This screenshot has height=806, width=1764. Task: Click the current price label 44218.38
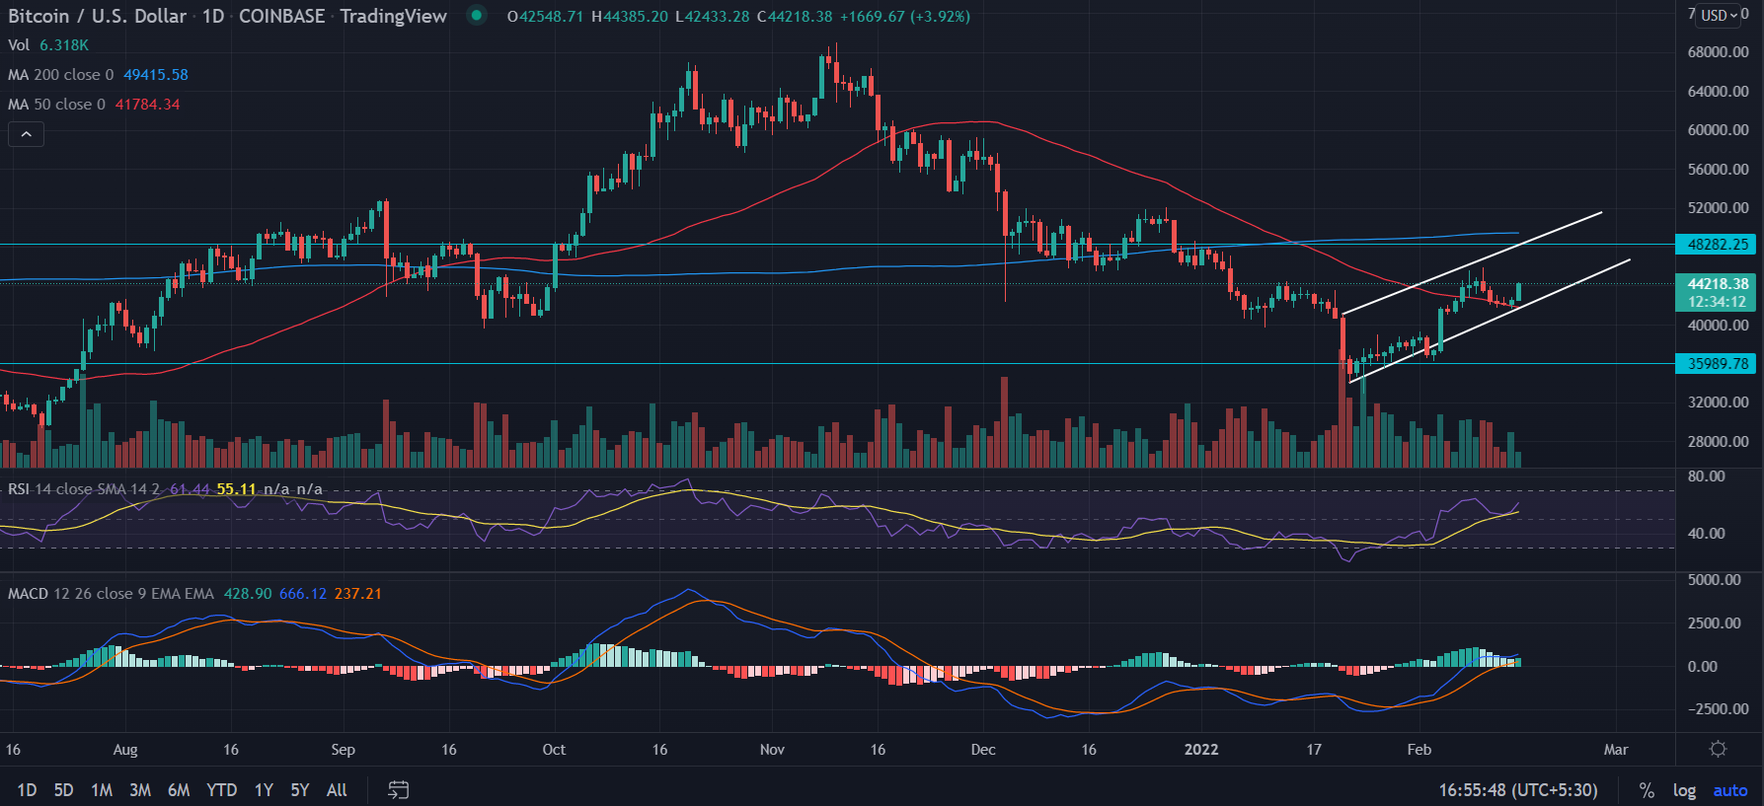(1717, 284)
